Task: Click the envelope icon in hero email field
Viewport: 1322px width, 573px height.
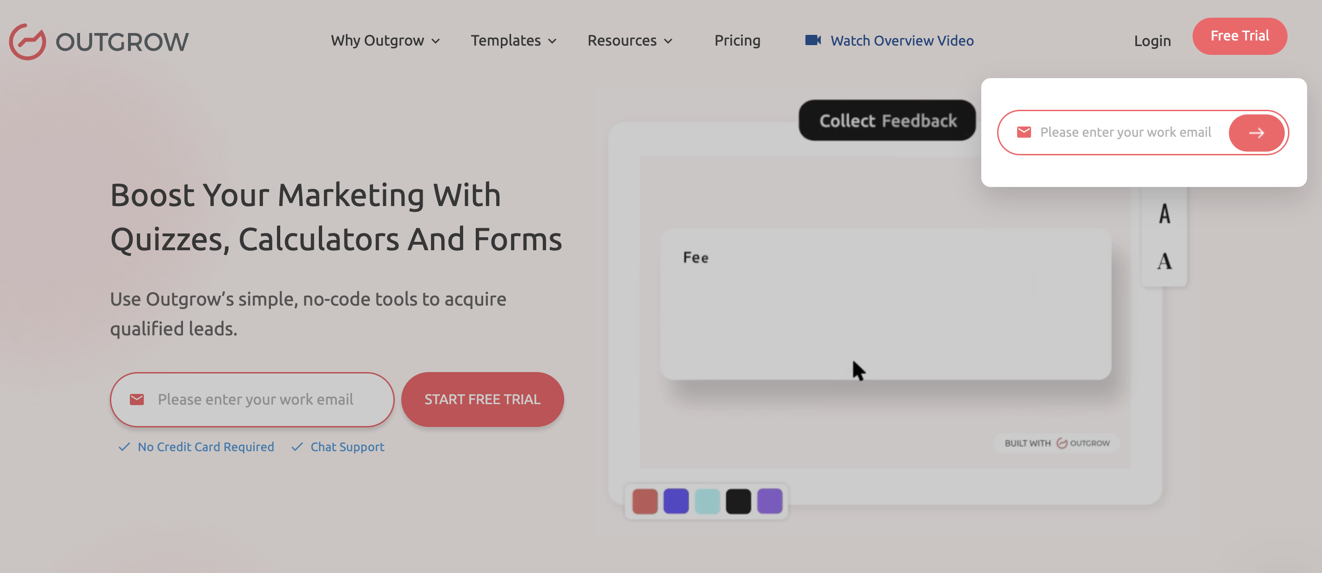Action: (x=136, y=399)
